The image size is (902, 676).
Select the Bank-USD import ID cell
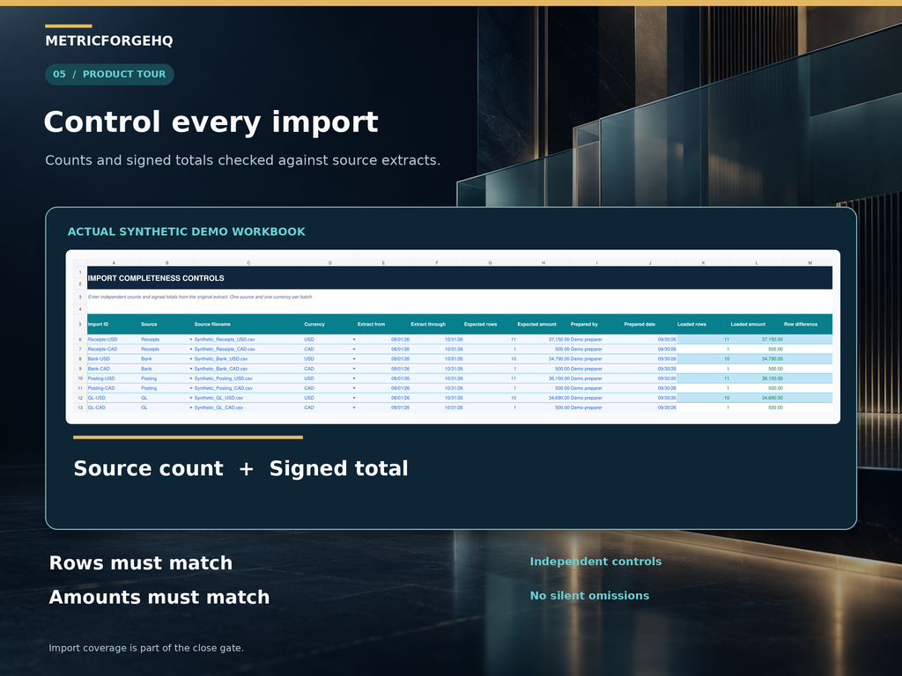coord(114,359)
